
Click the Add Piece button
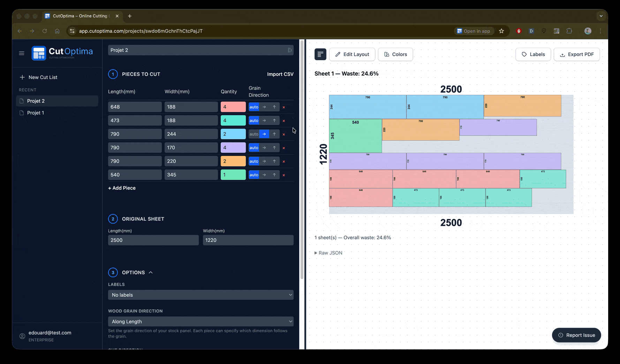[x=121, y=188]
